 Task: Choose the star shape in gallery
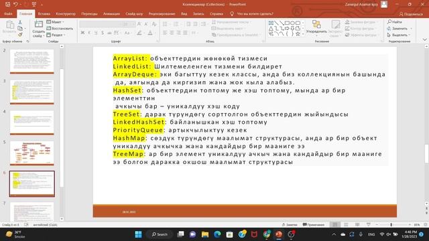click(x=298, y=34)
